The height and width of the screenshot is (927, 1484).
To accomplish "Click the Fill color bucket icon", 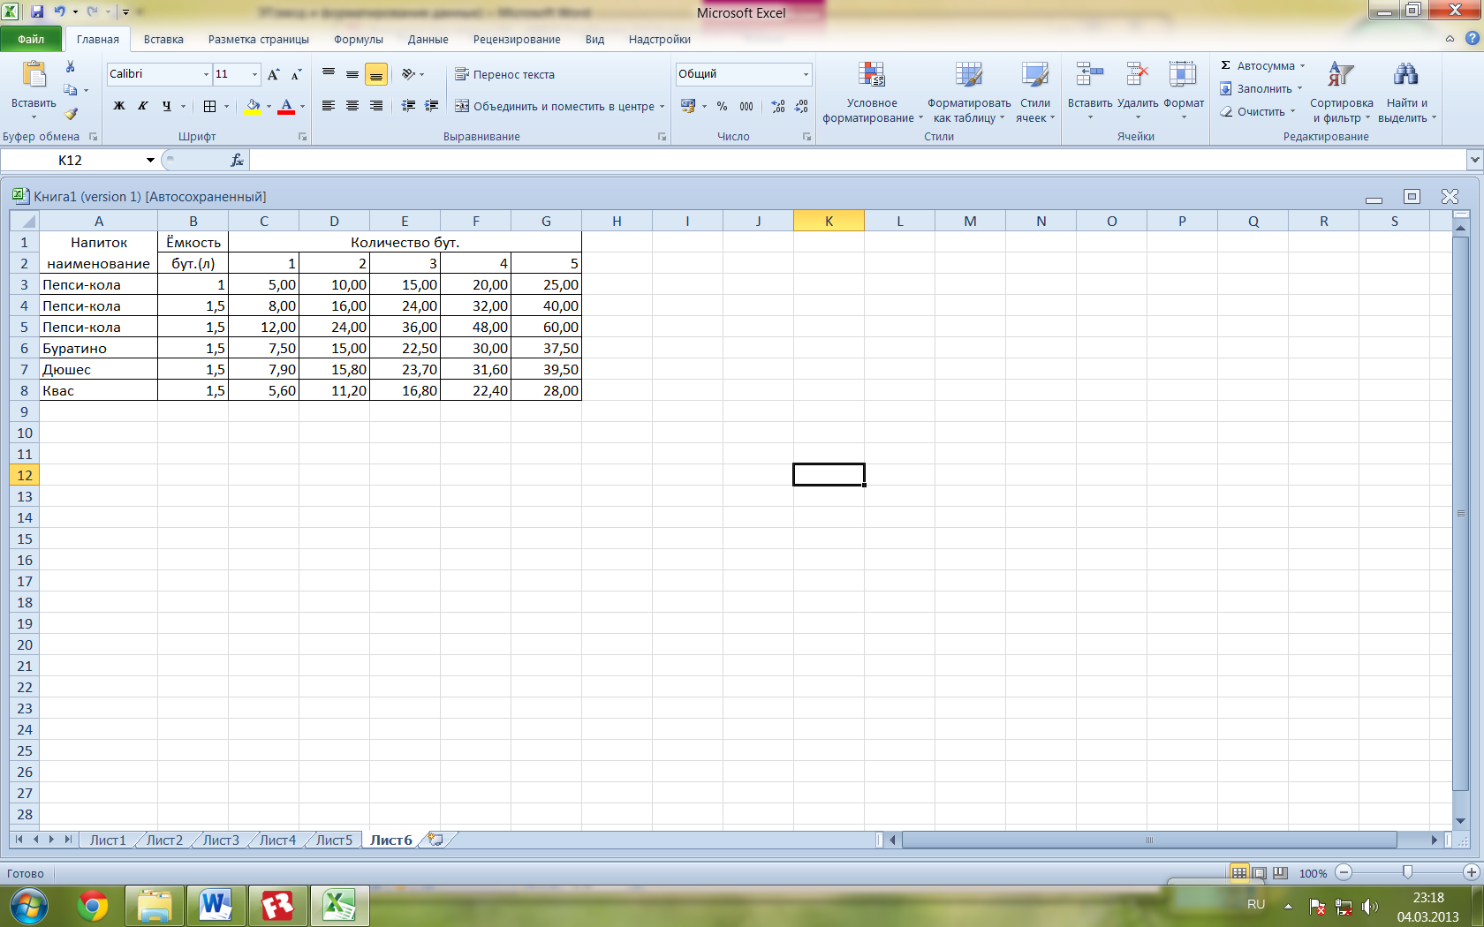I will pos(253,106).
